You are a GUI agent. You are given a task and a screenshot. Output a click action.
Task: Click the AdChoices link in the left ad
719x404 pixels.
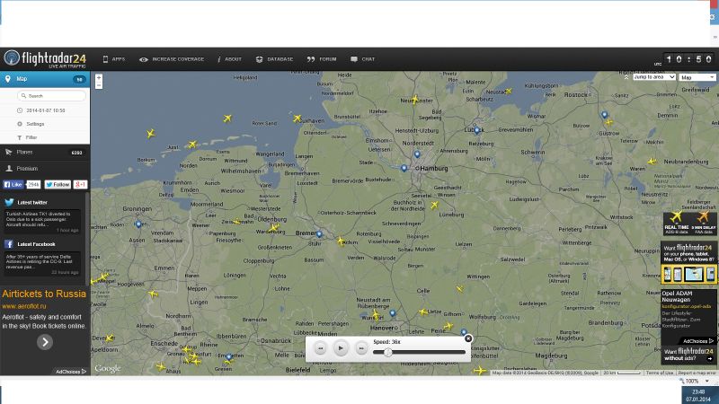pyautogui.click(x=71, y=372)
